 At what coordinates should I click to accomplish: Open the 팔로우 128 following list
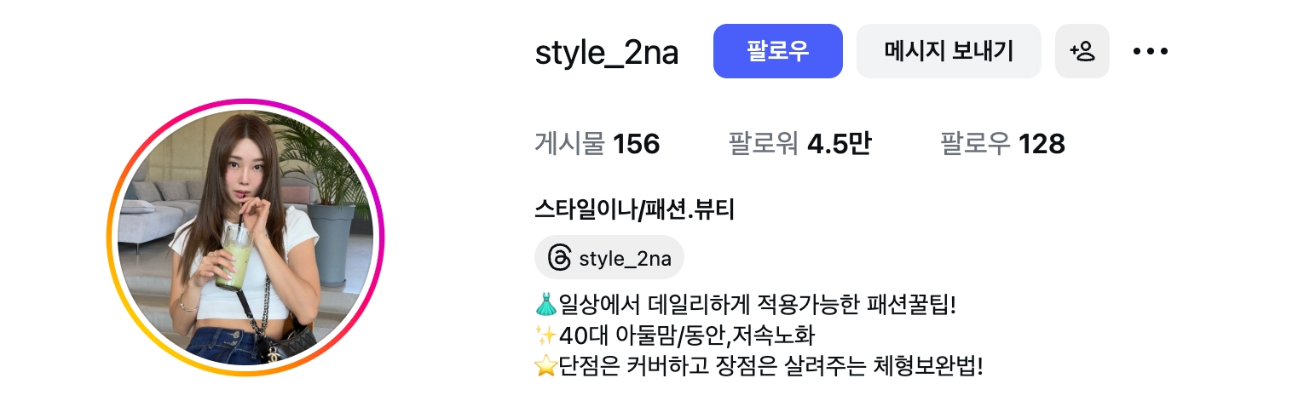[x=1002, y=144]
